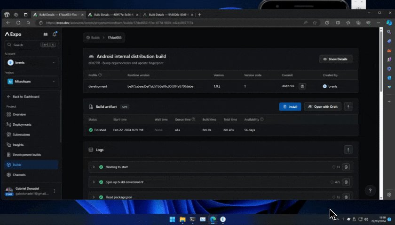This screenshot has height=225, width=395.
Task: Click the Expo logo in sidebar
Action: 13,34
